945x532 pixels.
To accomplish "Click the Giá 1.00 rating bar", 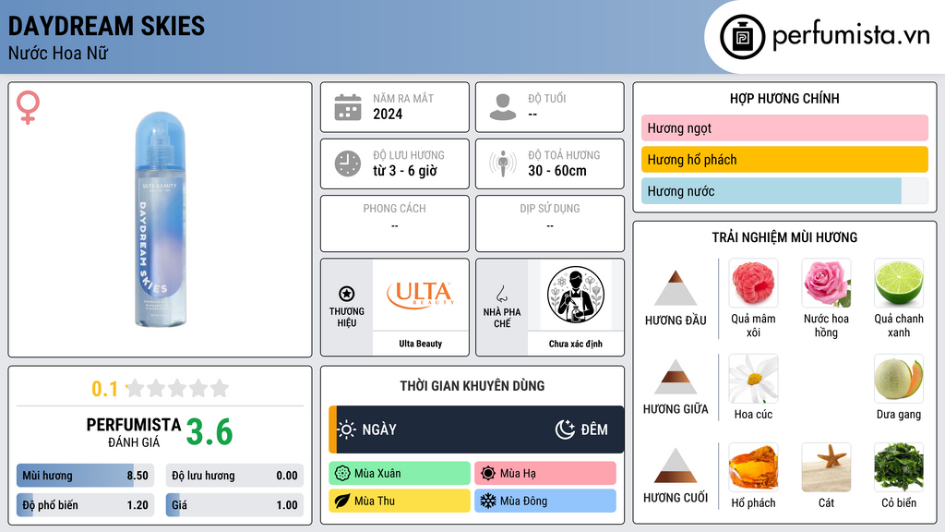I will [234, 505].
